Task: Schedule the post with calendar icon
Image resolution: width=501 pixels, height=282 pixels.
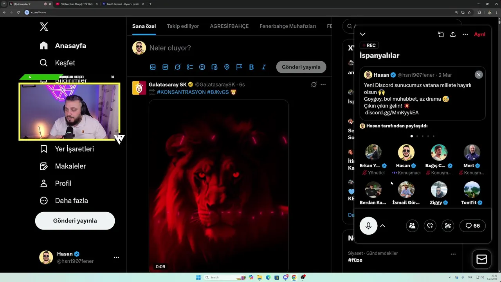Action: (214, 67)
